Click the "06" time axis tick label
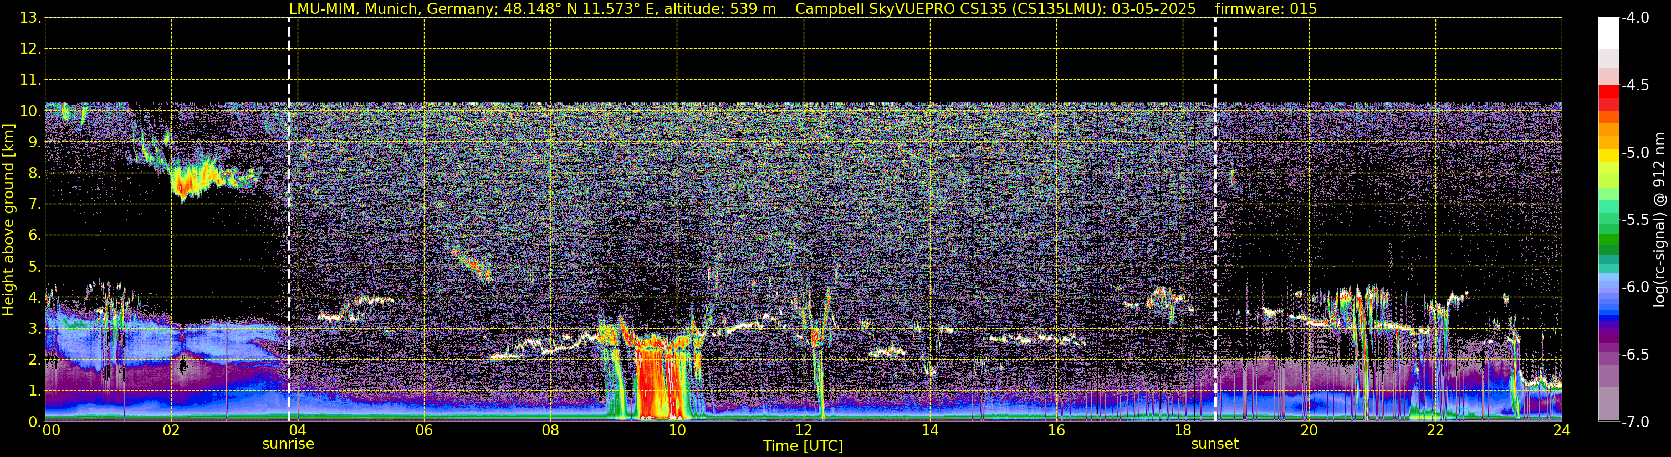The height and width of the screenshot is (457, 1671). 424,431
